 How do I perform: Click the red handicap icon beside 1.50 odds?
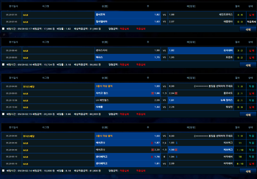tap(176, 150)
